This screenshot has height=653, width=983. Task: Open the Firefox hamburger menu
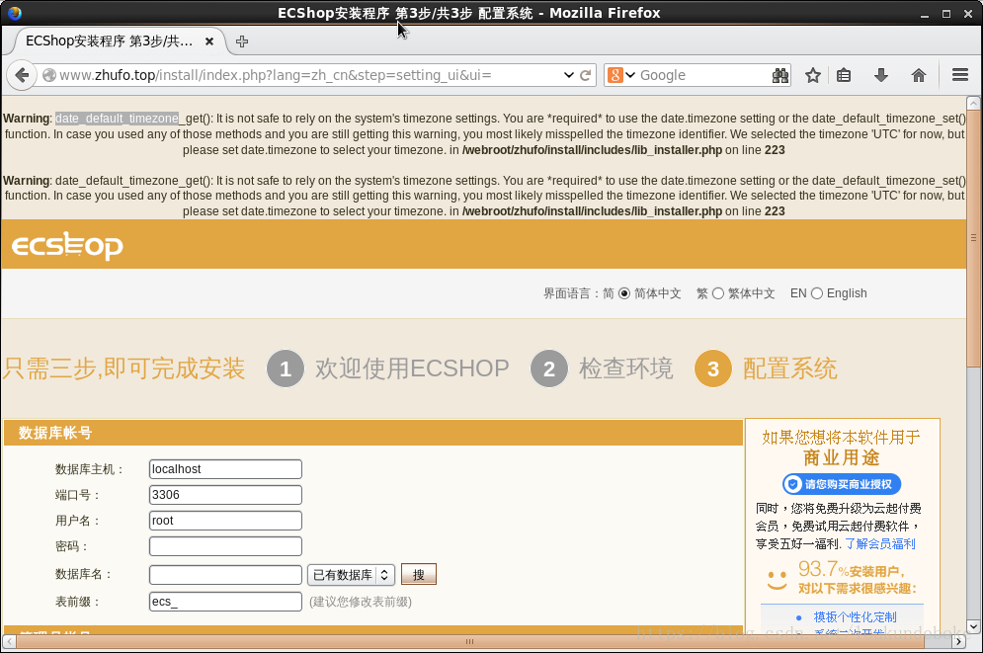click(960, 75)
